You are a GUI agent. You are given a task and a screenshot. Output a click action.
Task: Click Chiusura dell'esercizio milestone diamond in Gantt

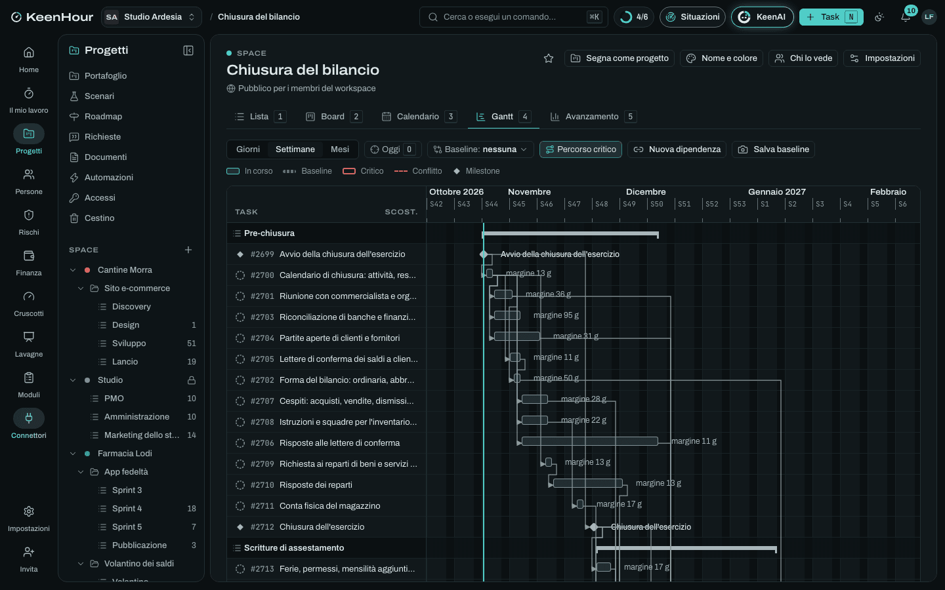[x=594, y=527]
